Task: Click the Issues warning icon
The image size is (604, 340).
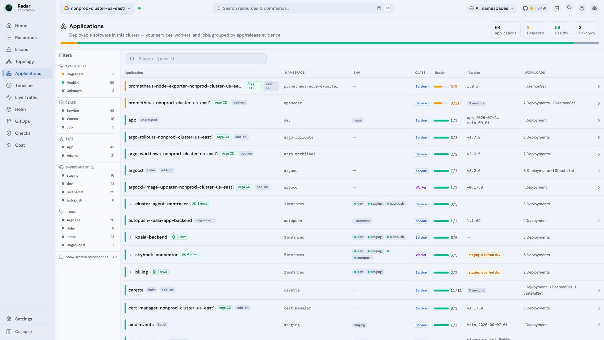Action: coord(9,49)
